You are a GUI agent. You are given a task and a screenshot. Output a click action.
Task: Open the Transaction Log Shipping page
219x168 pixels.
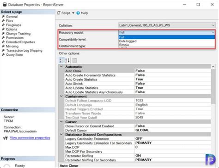[x=24, y=50]
